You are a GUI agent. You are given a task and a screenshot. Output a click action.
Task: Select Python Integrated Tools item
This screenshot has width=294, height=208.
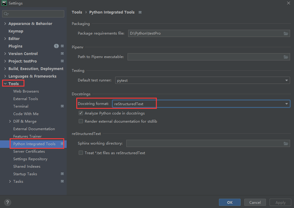click(34, 144)
